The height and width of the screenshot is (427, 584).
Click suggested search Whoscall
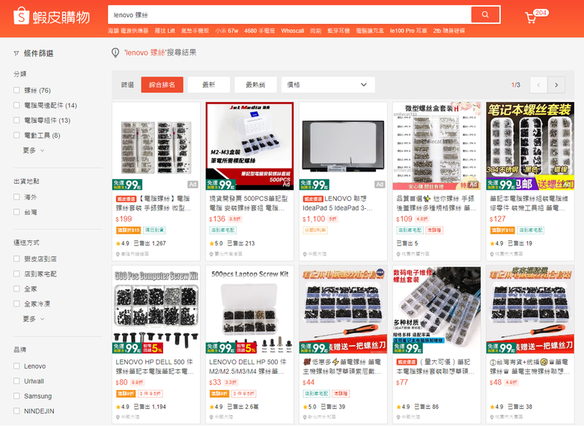click(292, 31)
